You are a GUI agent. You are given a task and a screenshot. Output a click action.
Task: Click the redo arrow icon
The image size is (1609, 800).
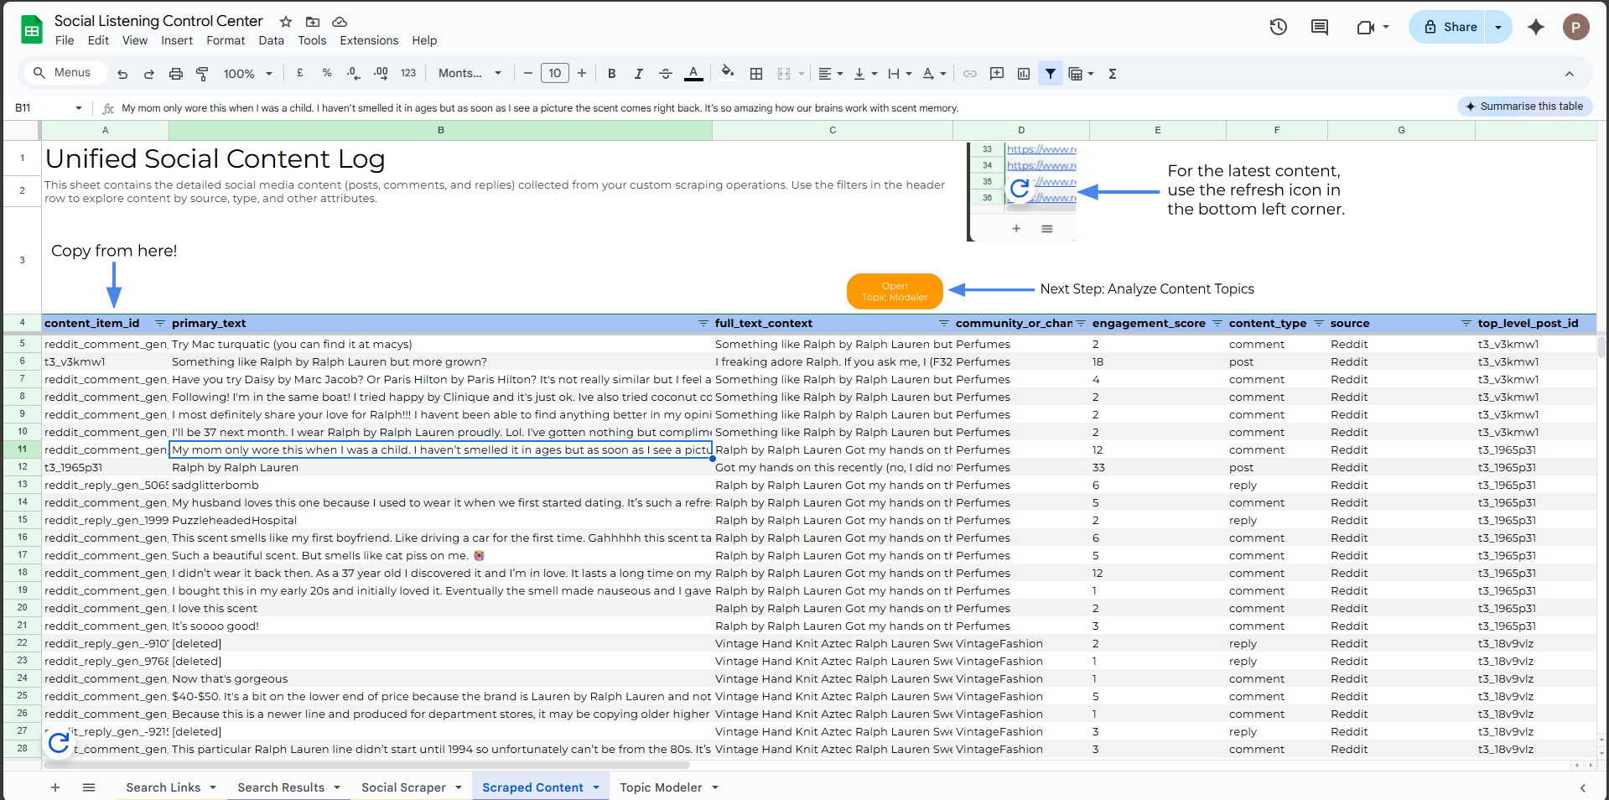pyautogui.click(x=149, y=74)
